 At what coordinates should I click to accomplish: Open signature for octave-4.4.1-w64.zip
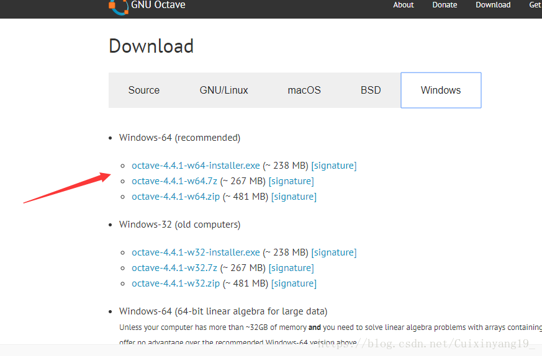(x=294, y=197)
